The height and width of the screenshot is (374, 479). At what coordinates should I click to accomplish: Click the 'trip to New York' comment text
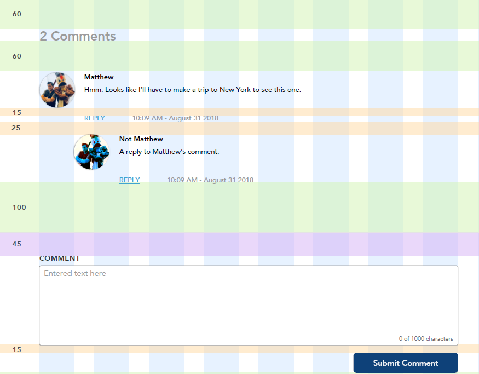pos(193,90)
